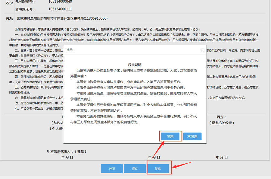Click the 清算银行行号 value 105134000111
271x179 pixels.
(x=60, y=9)
